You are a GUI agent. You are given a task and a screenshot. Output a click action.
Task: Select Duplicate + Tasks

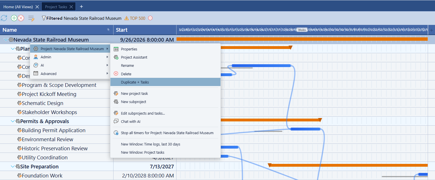pyautogui.click(x=165, y=82)
